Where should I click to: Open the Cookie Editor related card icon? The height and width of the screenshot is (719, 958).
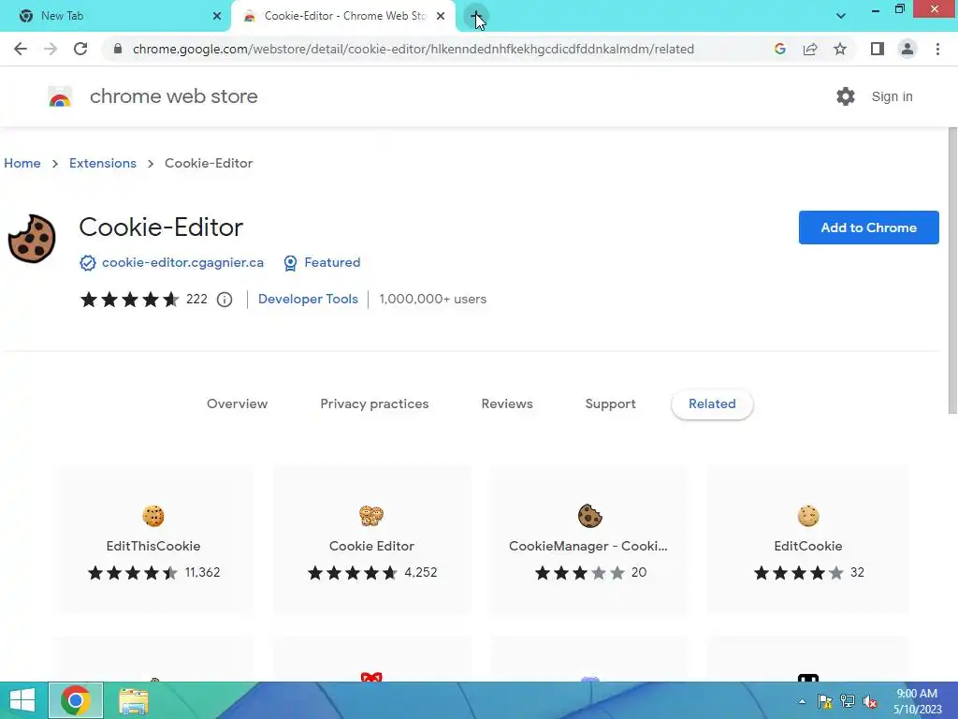[371, 516]
